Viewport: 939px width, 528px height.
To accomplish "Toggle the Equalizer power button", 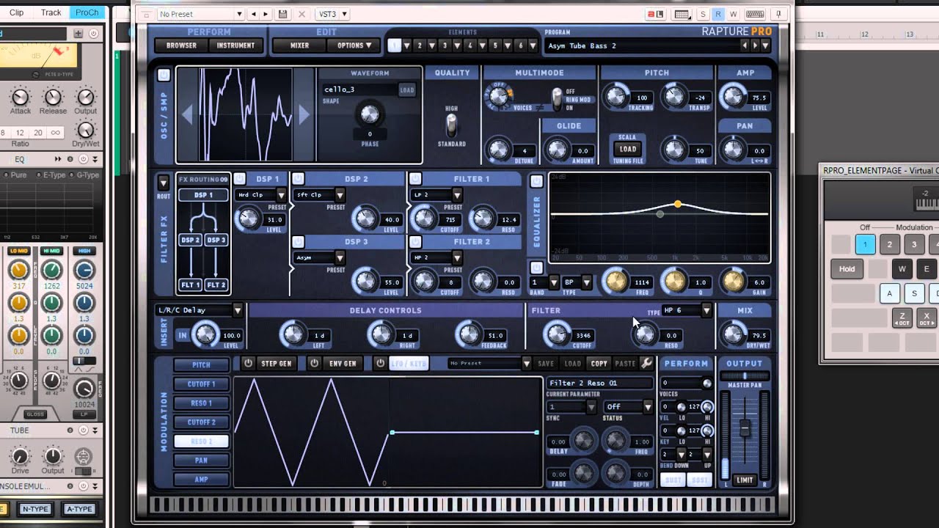I will [x=536, y=181].
